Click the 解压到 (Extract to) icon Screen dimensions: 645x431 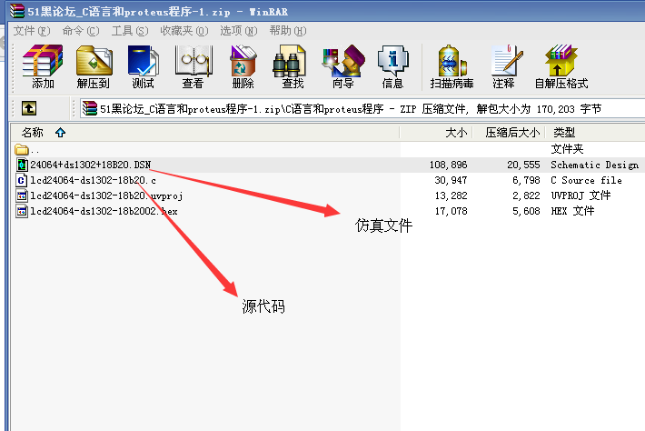point(94,61)
